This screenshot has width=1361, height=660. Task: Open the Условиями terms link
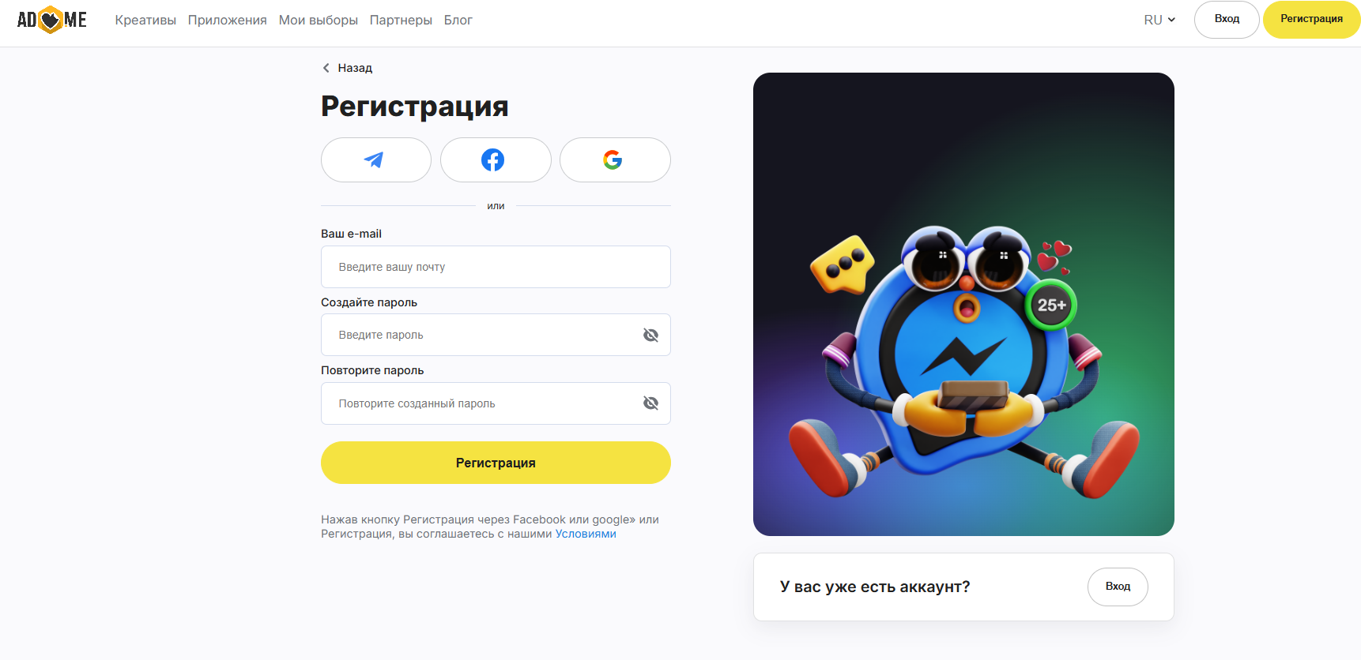(x=586, y=534)
